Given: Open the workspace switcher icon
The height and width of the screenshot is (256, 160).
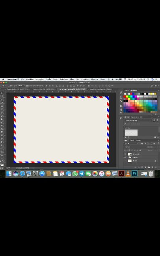Looking at the screenshot, I should (156, 86).
